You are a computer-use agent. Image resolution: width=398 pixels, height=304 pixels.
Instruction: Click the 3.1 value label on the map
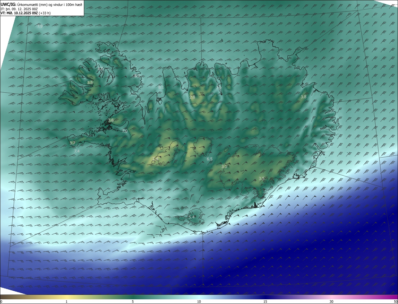coord(224,167)
